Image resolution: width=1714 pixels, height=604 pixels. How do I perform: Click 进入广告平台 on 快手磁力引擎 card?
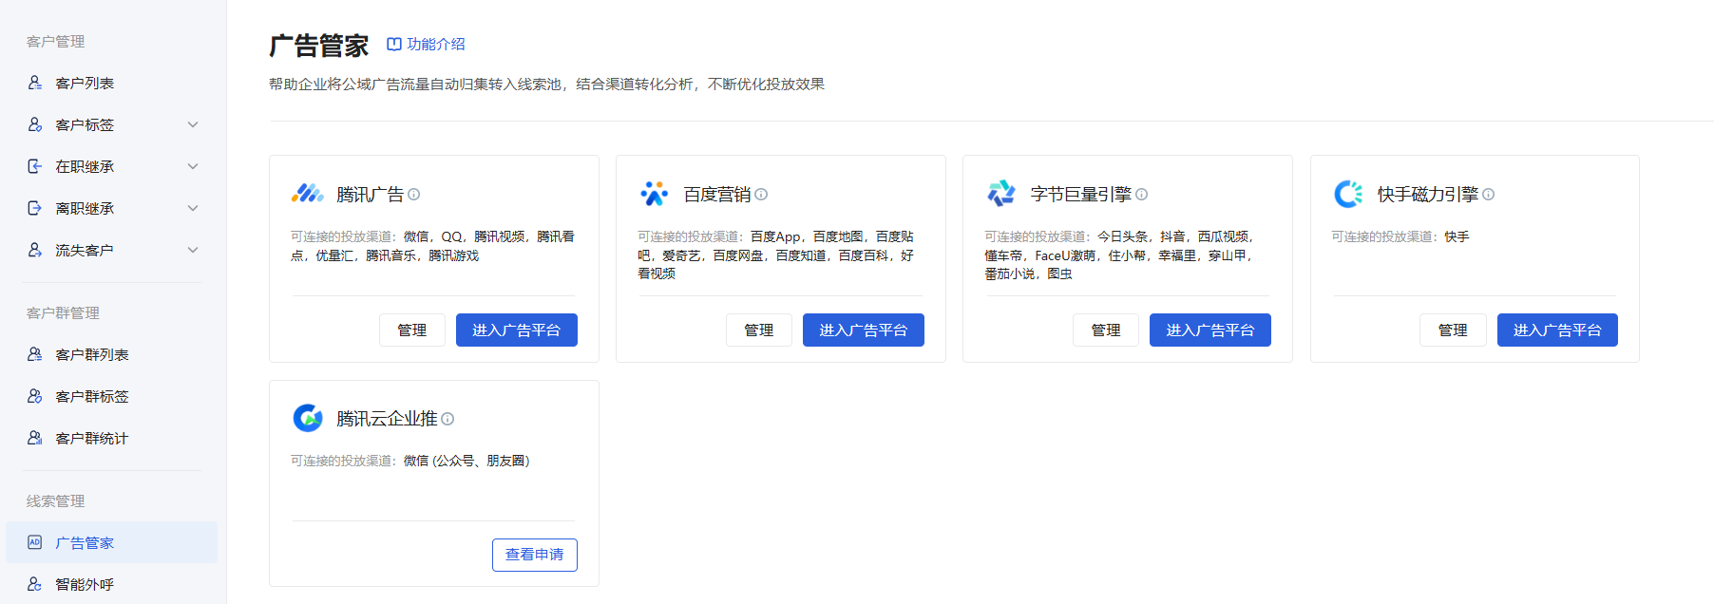[x=1557, y=330]
